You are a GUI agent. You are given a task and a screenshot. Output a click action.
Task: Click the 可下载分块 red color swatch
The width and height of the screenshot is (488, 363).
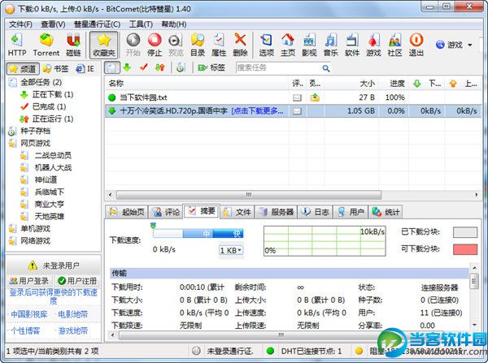coord(465,249)
